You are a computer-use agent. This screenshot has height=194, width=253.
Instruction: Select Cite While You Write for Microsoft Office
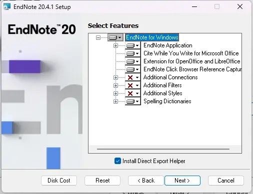[x=191, y=53]
